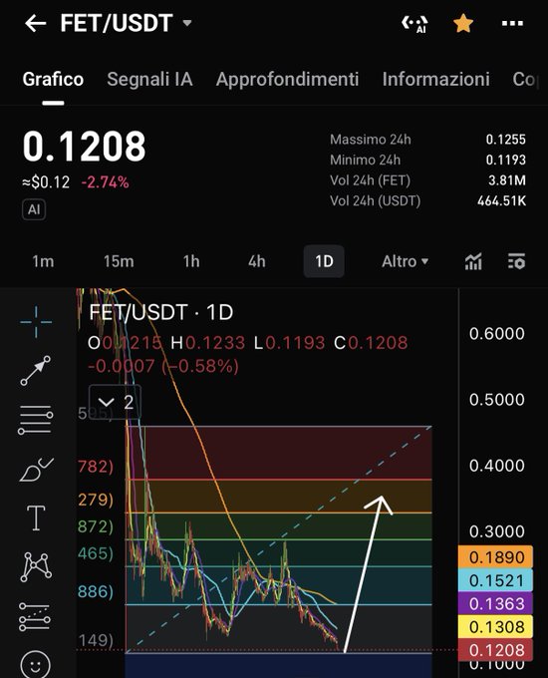Click the -2.74% change value

point(105,182)
